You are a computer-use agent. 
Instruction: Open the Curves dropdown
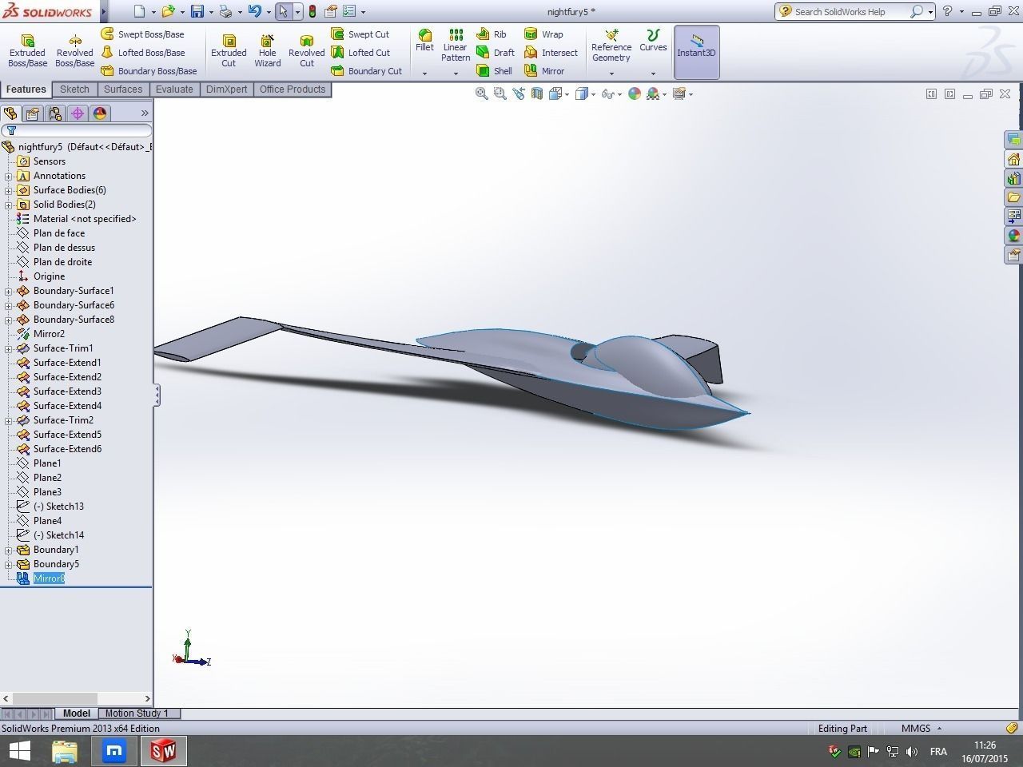point(653,74)
